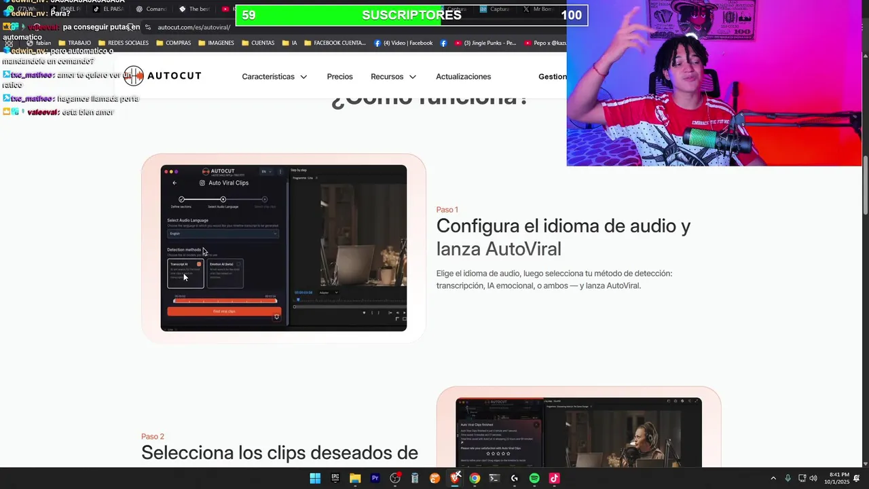Image resolution: width=869 pixels, height=489 pixels.
Task: Open the notifications bell in tray
Action: (857, 478)
